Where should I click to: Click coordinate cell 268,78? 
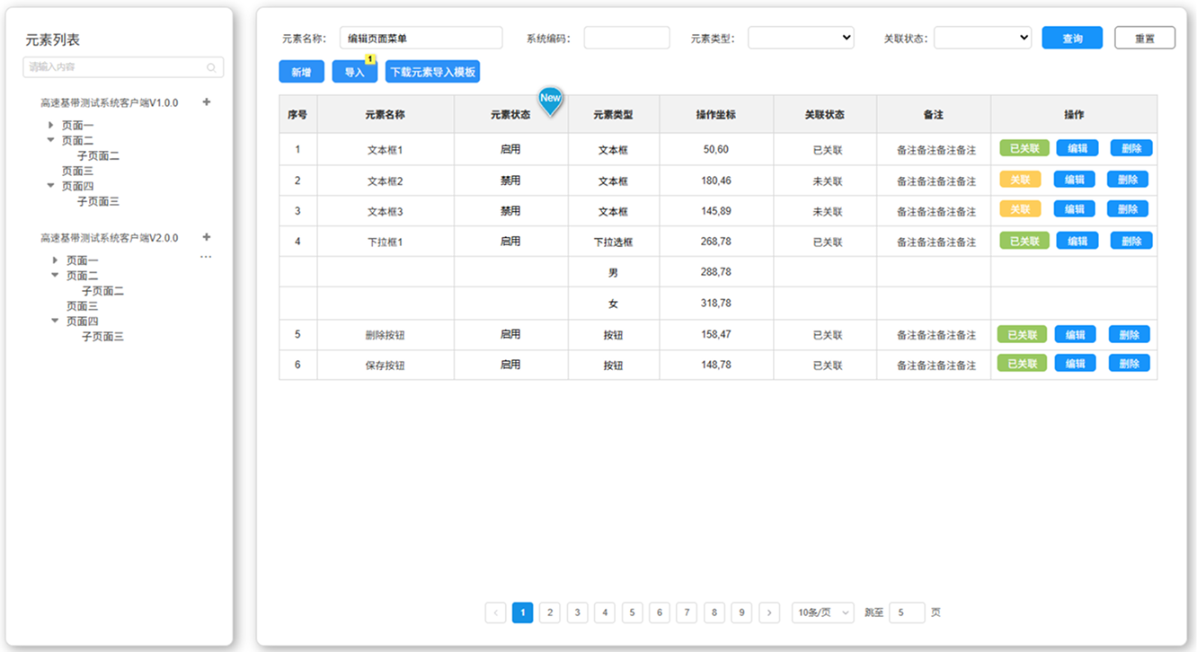(x=716, y=242)
